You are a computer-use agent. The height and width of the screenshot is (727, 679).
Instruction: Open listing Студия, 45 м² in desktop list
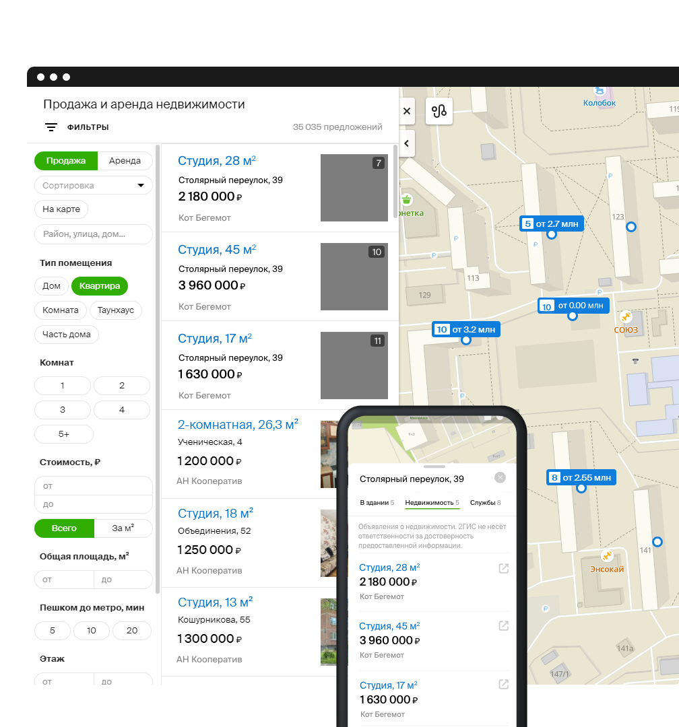[217, 250]
